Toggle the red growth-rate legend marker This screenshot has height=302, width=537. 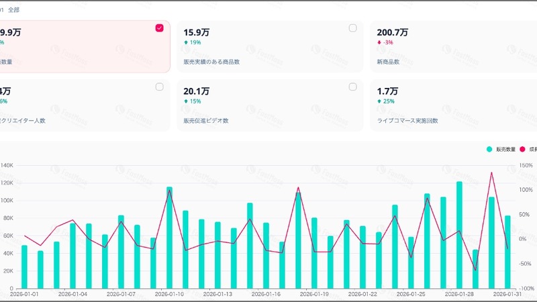[522, 149]
